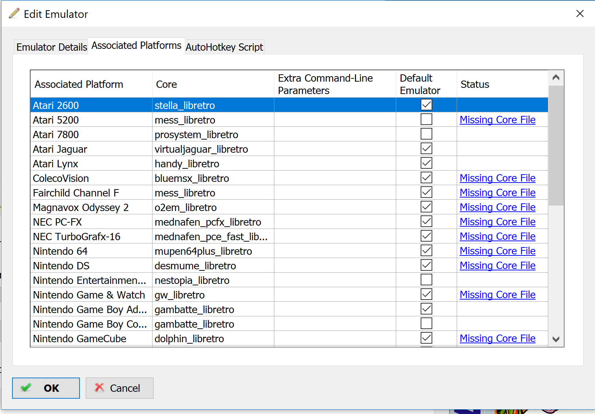Open Missing Core File link for Nintendo 64

point(498,251)
